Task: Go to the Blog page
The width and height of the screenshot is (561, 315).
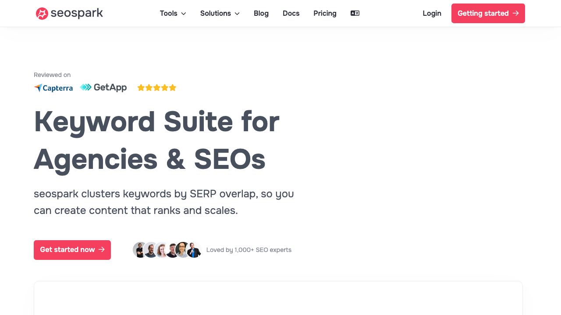Action: pyautogui.click(x=261, y=14)
